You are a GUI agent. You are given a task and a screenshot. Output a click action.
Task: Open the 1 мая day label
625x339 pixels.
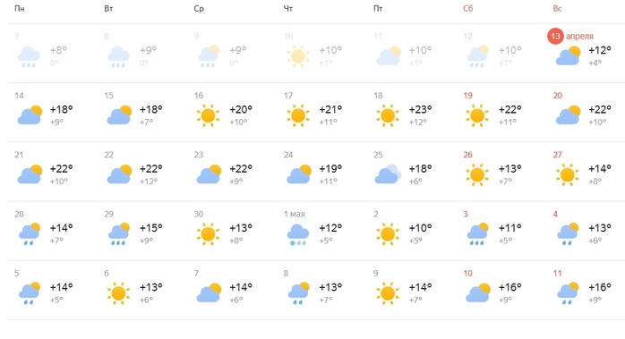tap(295, 215)
